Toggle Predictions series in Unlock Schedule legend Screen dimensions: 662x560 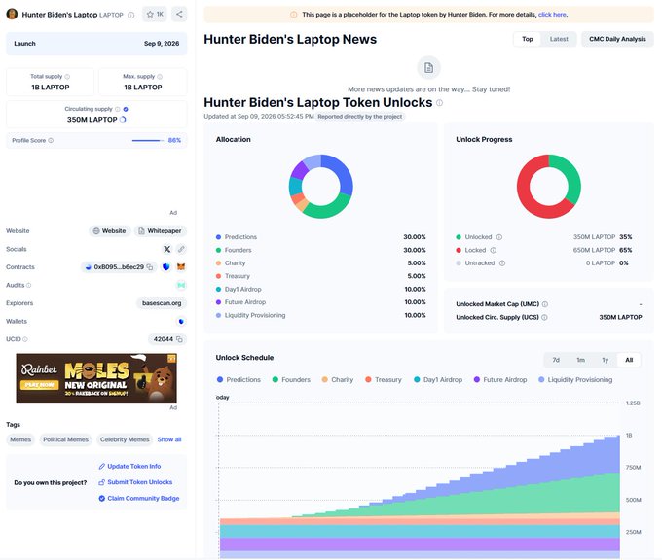(239, 379)
